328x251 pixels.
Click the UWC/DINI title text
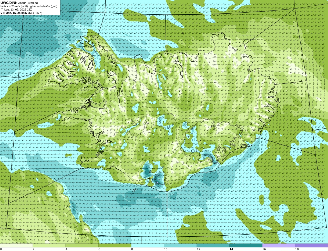8,3
